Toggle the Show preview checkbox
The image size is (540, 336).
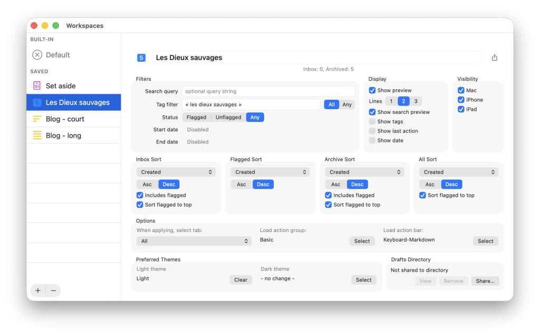pyautogui.click(x=372, y=90)
